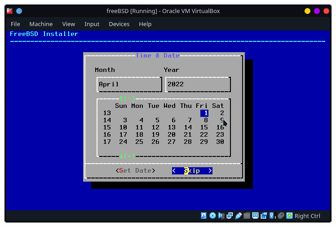This screenshot has height=227, width=336.
Task: Select the Set Date button
Action: coord(135,171)
